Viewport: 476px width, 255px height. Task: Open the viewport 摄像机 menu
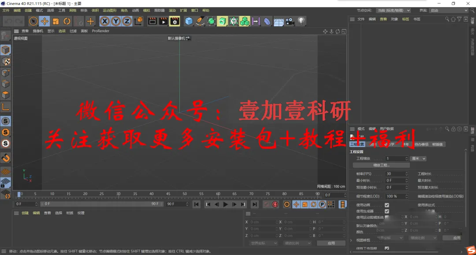coord(37,31)
